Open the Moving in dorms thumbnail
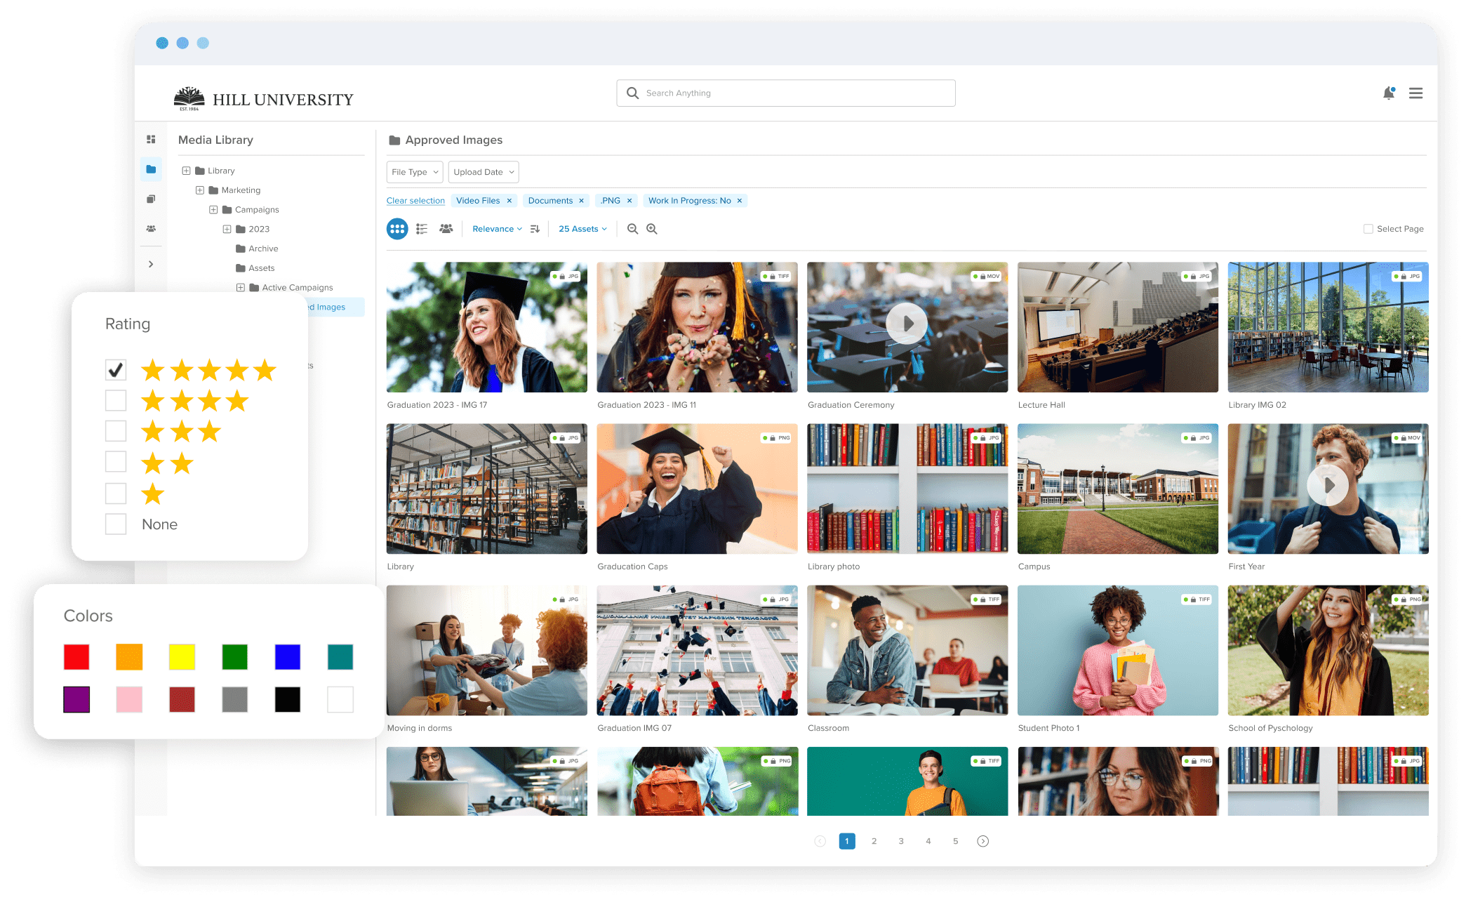 click(x=487, y=650)
